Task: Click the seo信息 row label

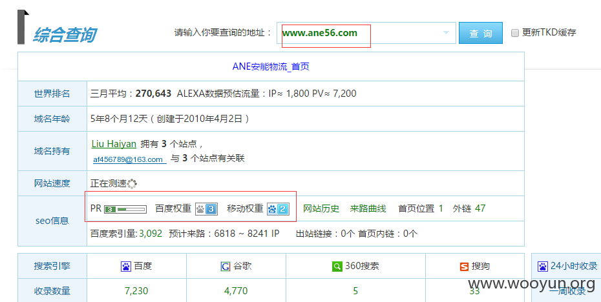Action: coord(52,221)
